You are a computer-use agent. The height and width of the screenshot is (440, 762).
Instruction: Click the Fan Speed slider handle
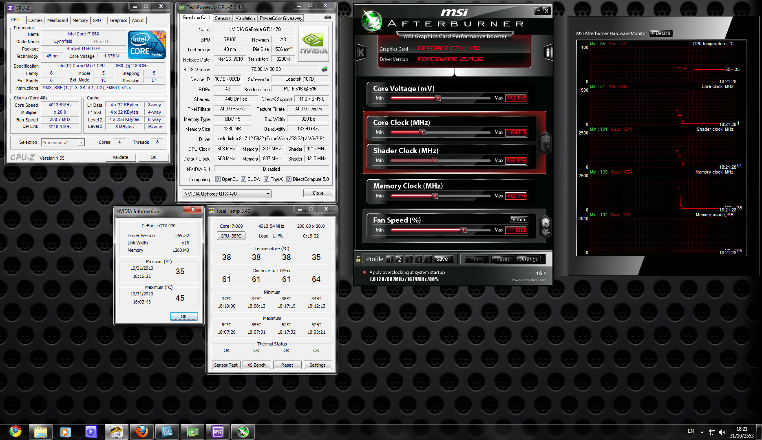tap(464, 230)
